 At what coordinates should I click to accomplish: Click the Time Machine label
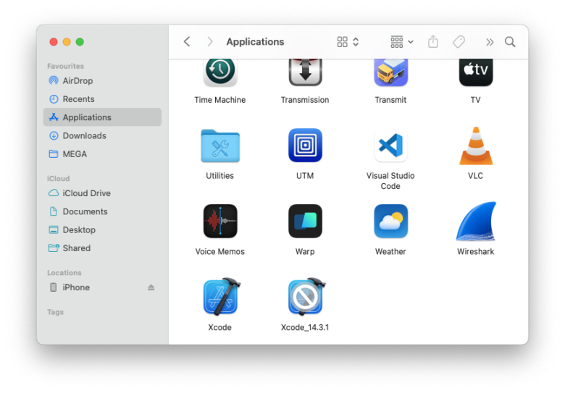coord(220,100)
